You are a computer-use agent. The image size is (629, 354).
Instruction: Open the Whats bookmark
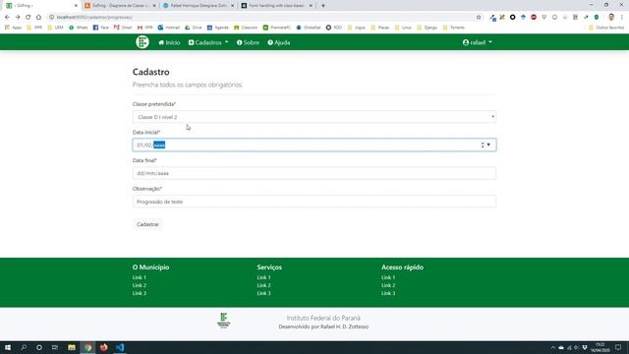click(79, 28)
